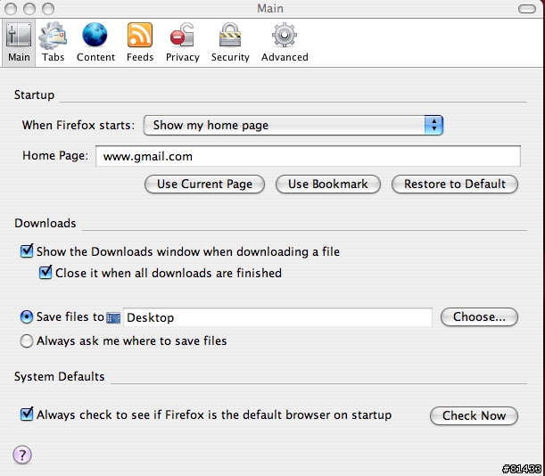This screenshot has height=476, width=545.
Task: Click the Desktop save location field
Action: [277, 317]
